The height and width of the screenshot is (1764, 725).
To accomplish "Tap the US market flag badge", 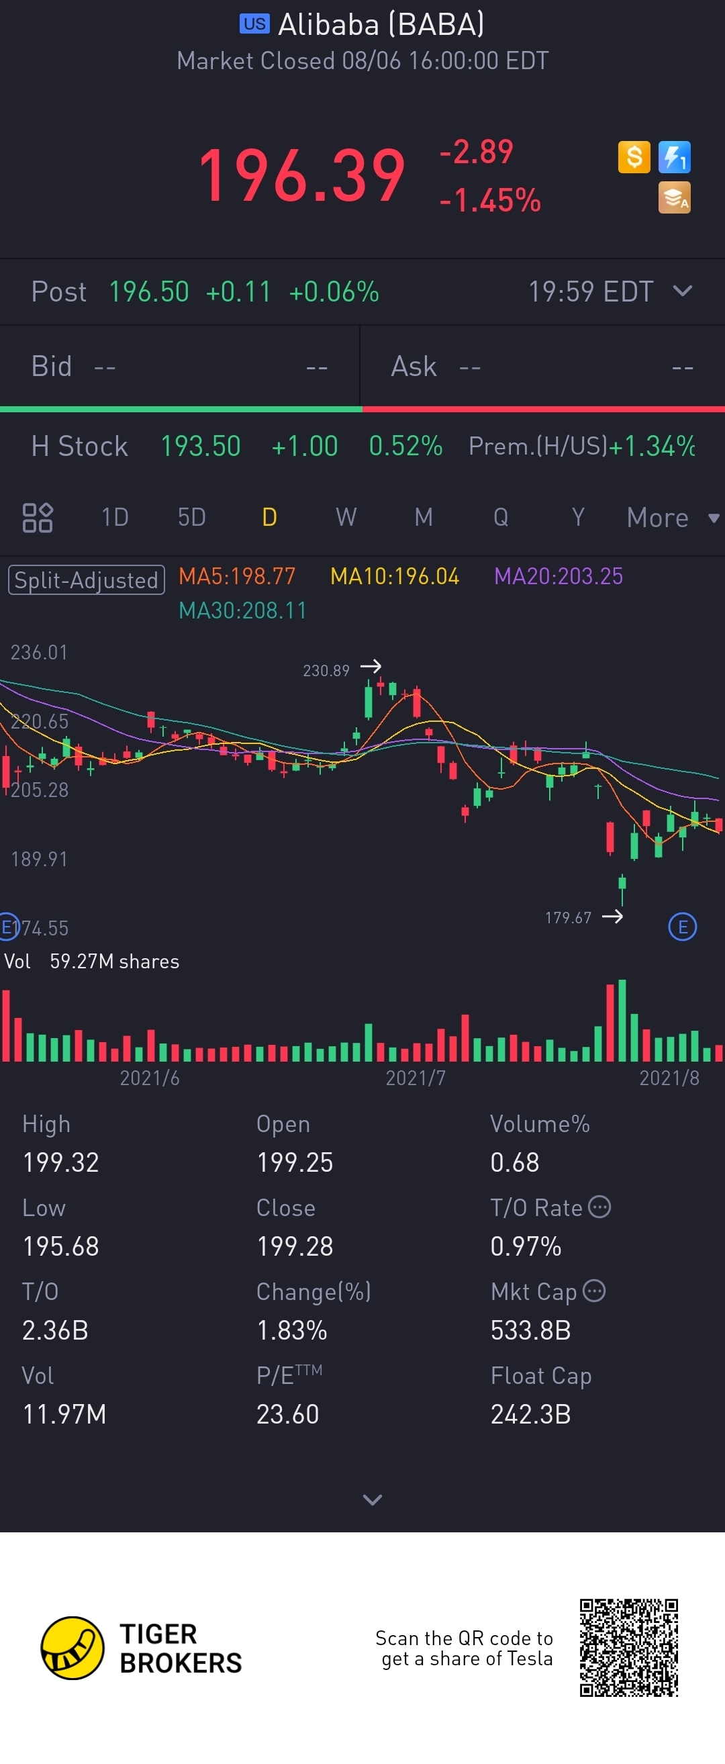I will 254,24.
